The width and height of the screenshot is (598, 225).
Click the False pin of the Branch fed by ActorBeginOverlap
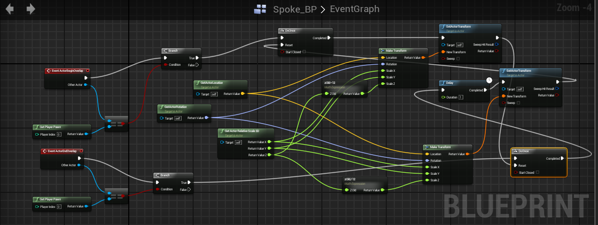(x=197, y=65)
